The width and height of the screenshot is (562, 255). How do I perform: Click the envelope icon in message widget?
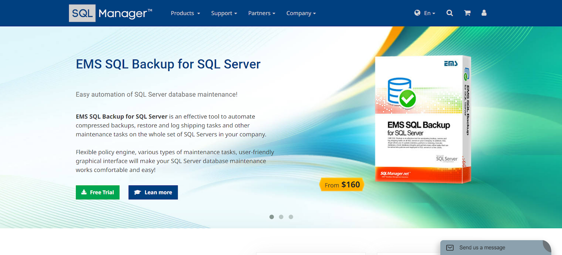click(x=450, y=248)
